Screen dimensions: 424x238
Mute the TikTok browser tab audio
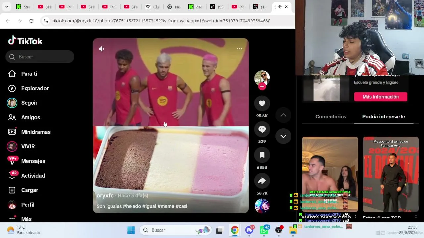(x=279, y=7)
